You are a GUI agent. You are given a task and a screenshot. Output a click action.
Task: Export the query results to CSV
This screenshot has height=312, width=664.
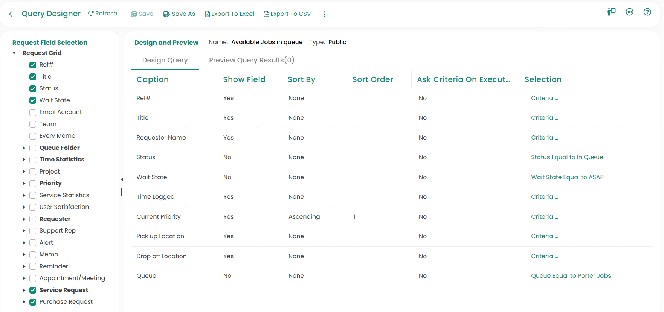tap(287, 14)
